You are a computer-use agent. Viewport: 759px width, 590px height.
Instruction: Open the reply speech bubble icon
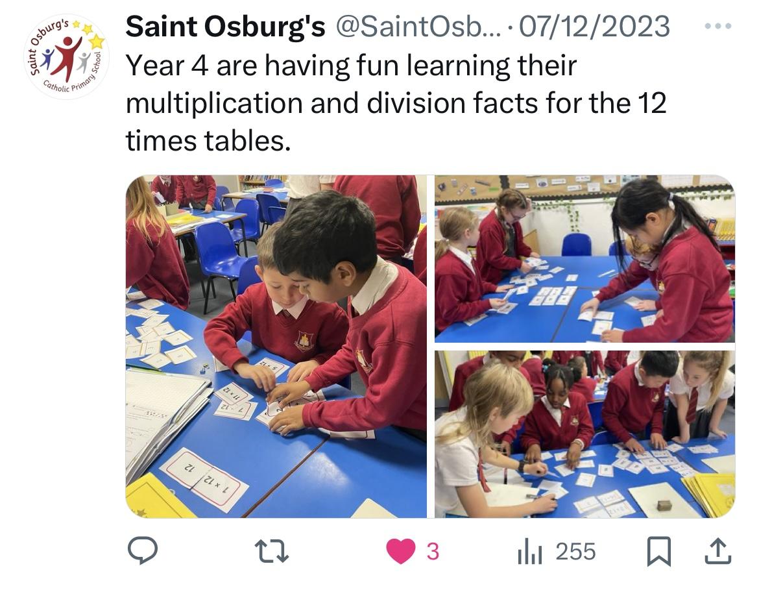point(142,551)
